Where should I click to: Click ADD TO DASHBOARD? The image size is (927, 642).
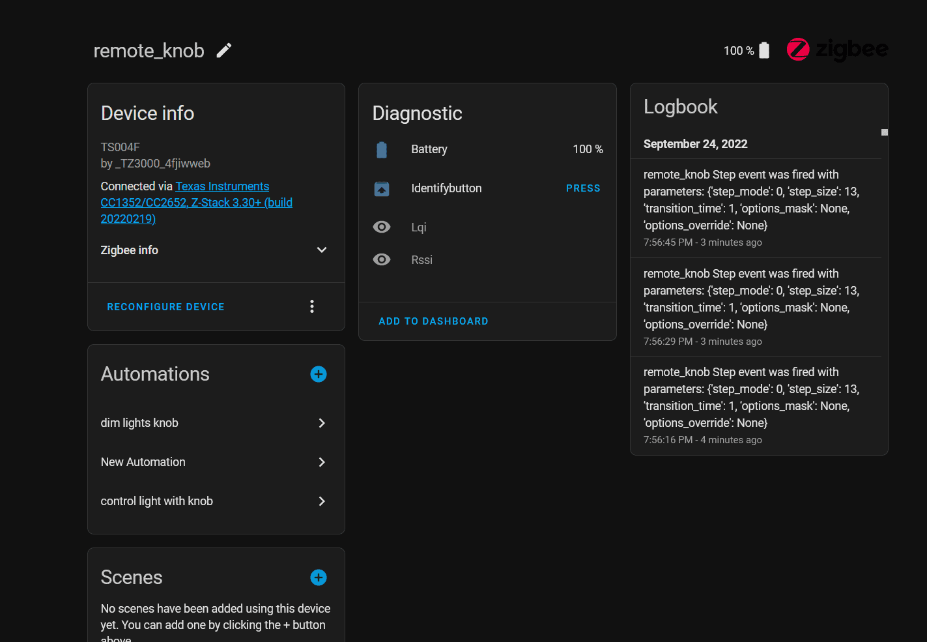coord(433,321)
